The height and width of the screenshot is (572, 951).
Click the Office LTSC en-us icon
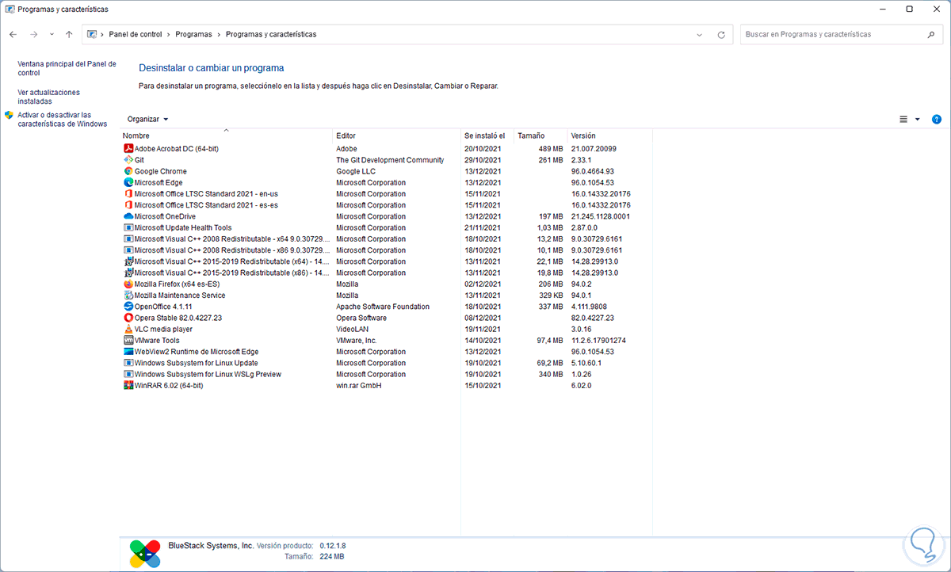tap(128, 194)
